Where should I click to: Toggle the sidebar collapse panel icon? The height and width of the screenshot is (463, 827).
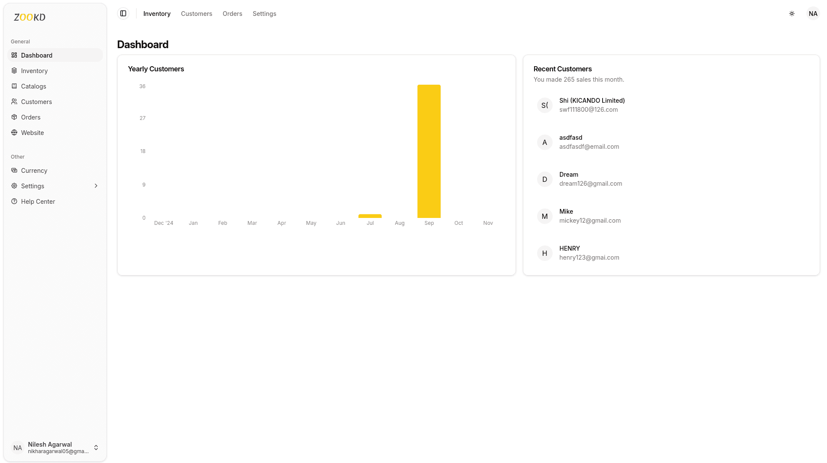click(123, 13)
